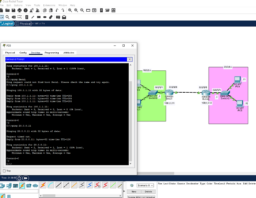Image resolution: width=256 pixels, height=198 pixels.
Task: Close the Command Prompt panel
Action: [130, 60]
